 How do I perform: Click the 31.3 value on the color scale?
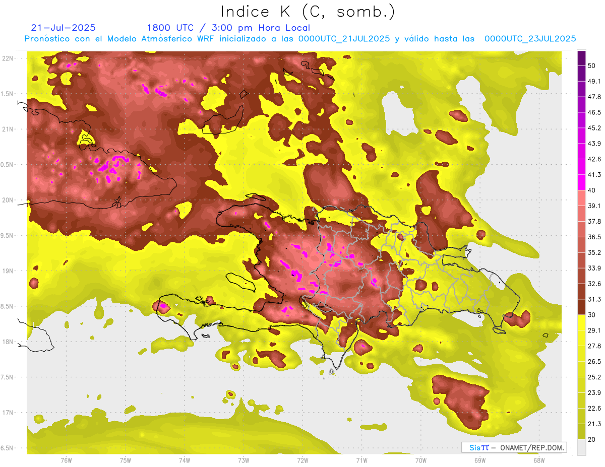tap(595, 299)
